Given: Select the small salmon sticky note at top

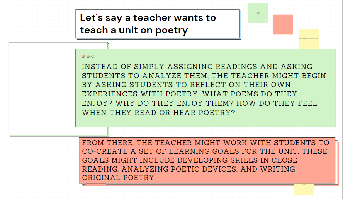Looking at the screenshot, I should point(283,24).
